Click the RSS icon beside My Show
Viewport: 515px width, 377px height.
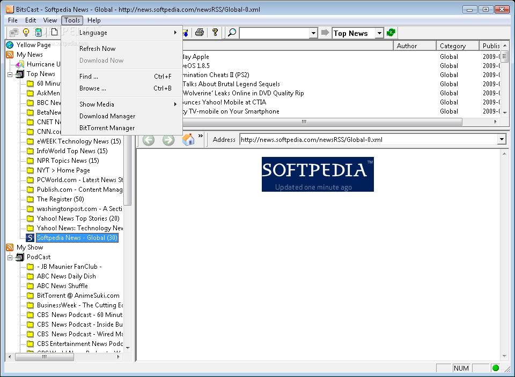[x=10, y=247]
